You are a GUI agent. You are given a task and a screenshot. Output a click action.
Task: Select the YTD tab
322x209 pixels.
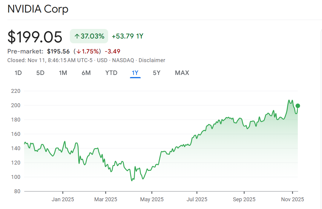coord(111,73)
